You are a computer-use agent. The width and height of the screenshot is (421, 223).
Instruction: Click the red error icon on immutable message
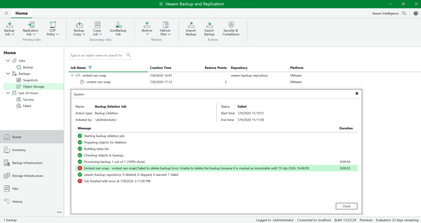pos(80,168)
